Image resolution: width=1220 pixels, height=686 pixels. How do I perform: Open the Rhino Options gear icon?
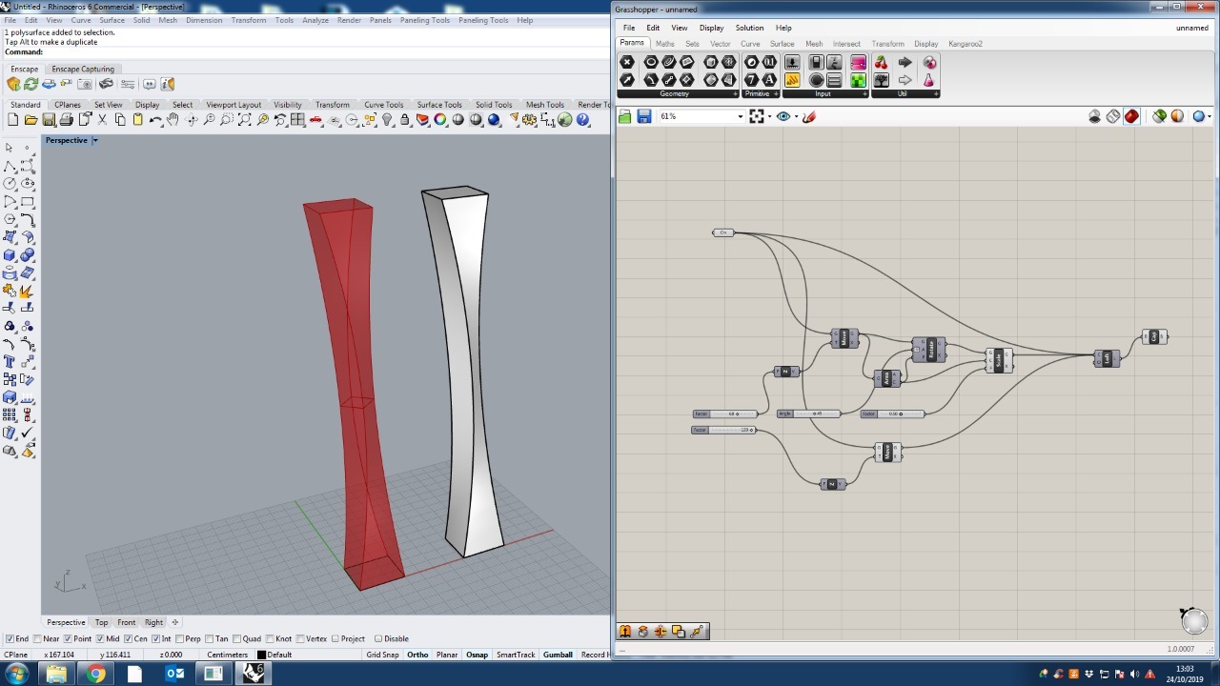(x=529, y=120)
